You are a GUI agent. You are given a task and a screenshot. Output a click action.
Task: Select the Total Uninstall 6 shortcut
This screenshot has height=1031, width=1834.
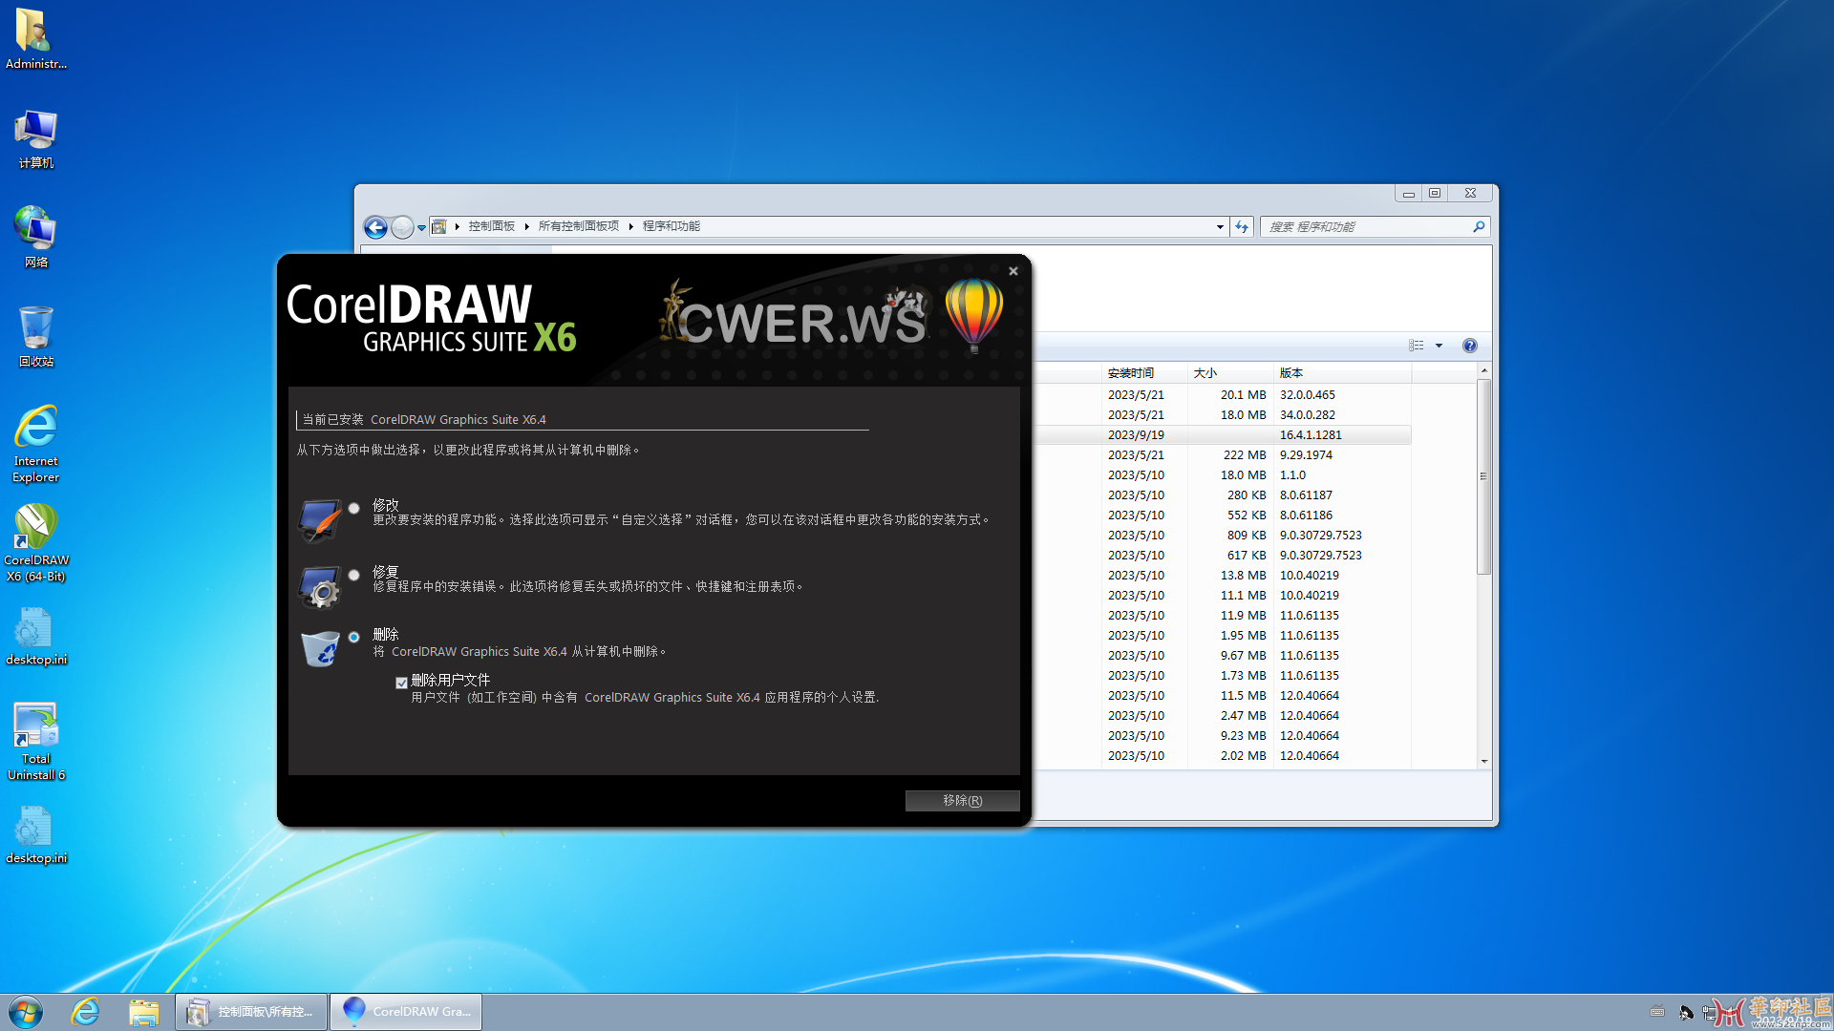click(x=35, y=742)
